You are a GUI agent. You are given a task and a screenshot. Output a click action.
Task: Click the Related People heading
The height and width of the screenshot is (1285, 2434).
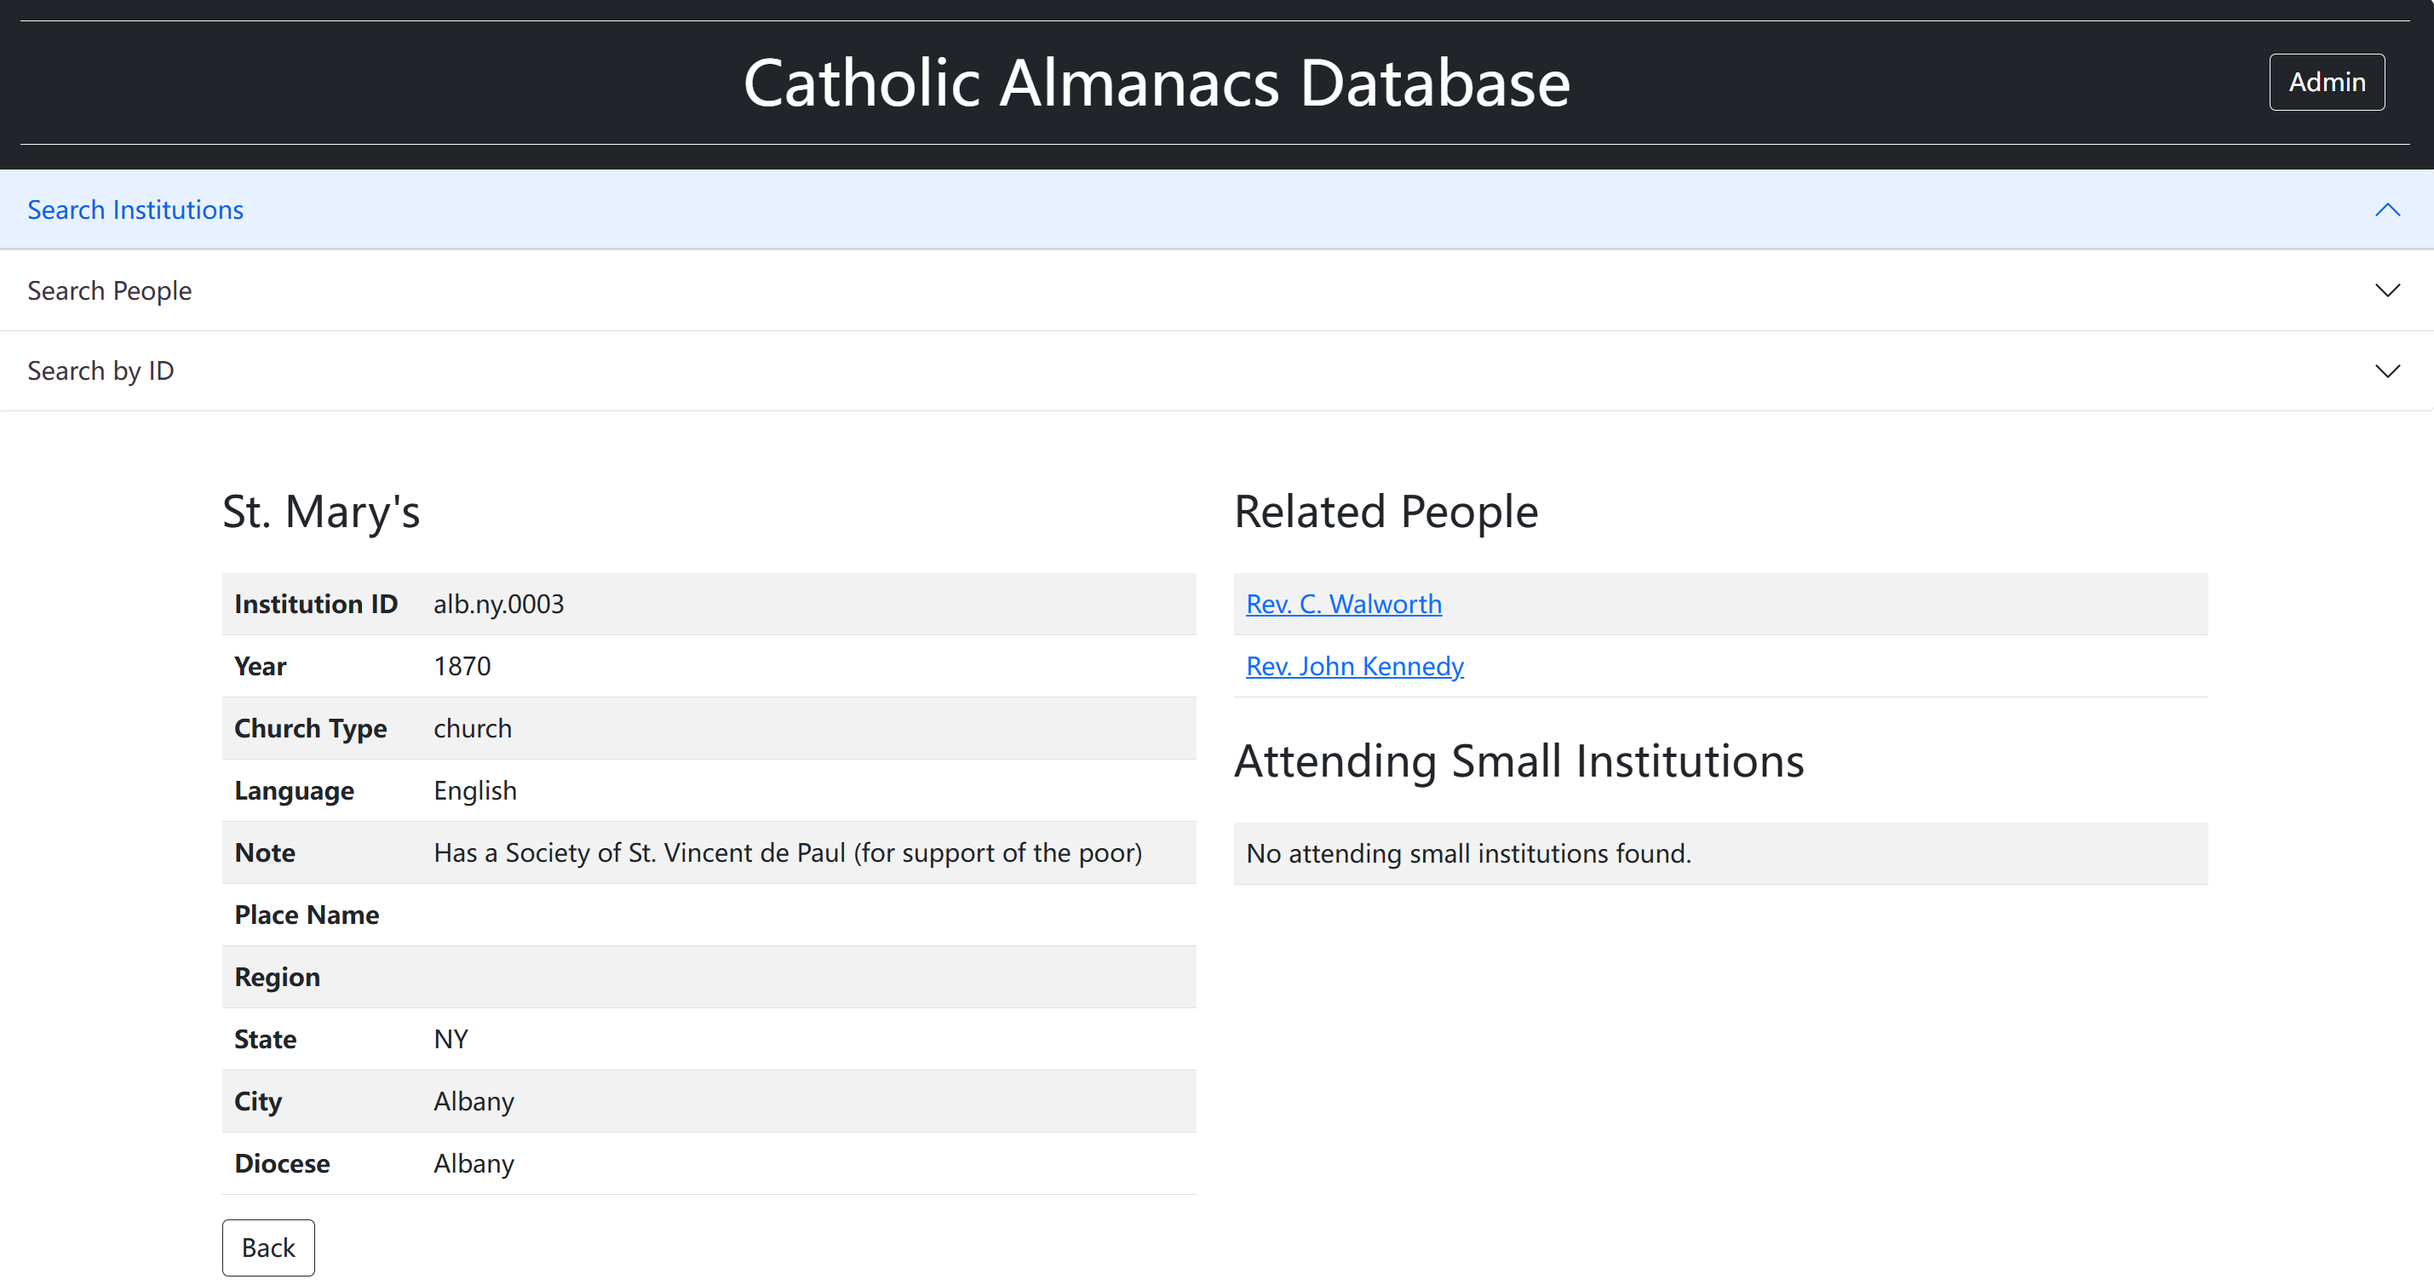1386,512
